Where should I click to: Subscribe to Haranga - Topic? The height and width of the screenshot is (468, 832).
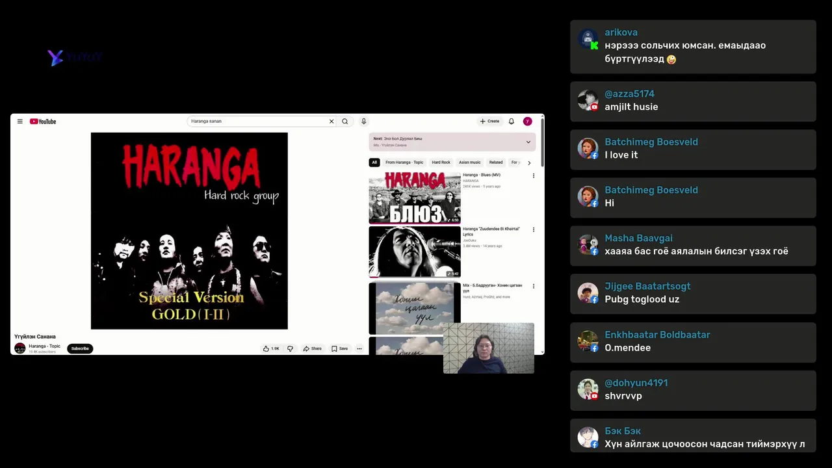[80, 348]
